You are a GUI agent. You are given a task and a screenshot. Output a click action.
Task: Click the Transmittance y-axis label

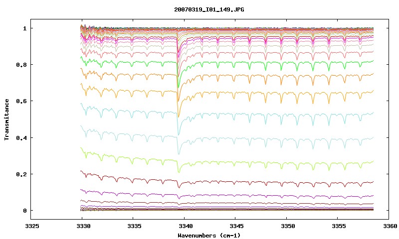(x=6, y=119)
